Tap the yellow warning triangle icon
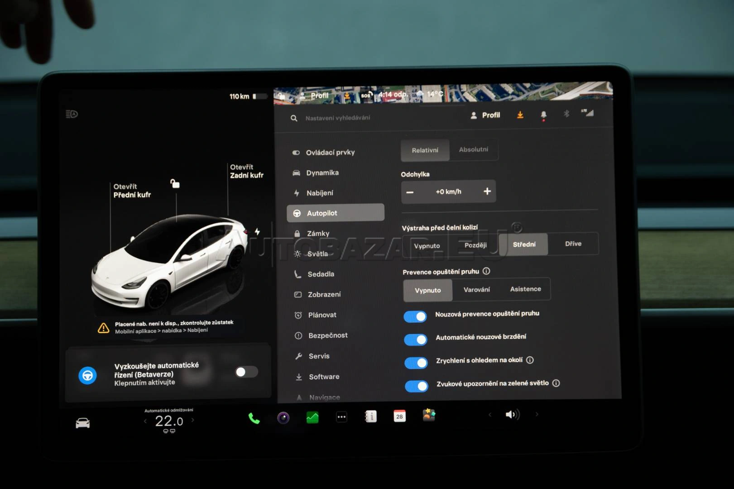The image size is (734, 489). tap(103, 328)
